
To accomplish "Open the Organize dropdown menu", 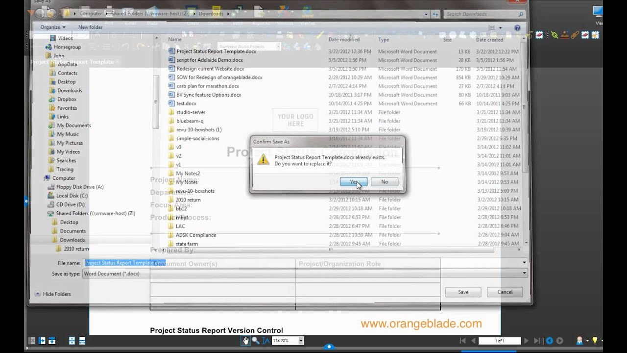I will 53,27.
